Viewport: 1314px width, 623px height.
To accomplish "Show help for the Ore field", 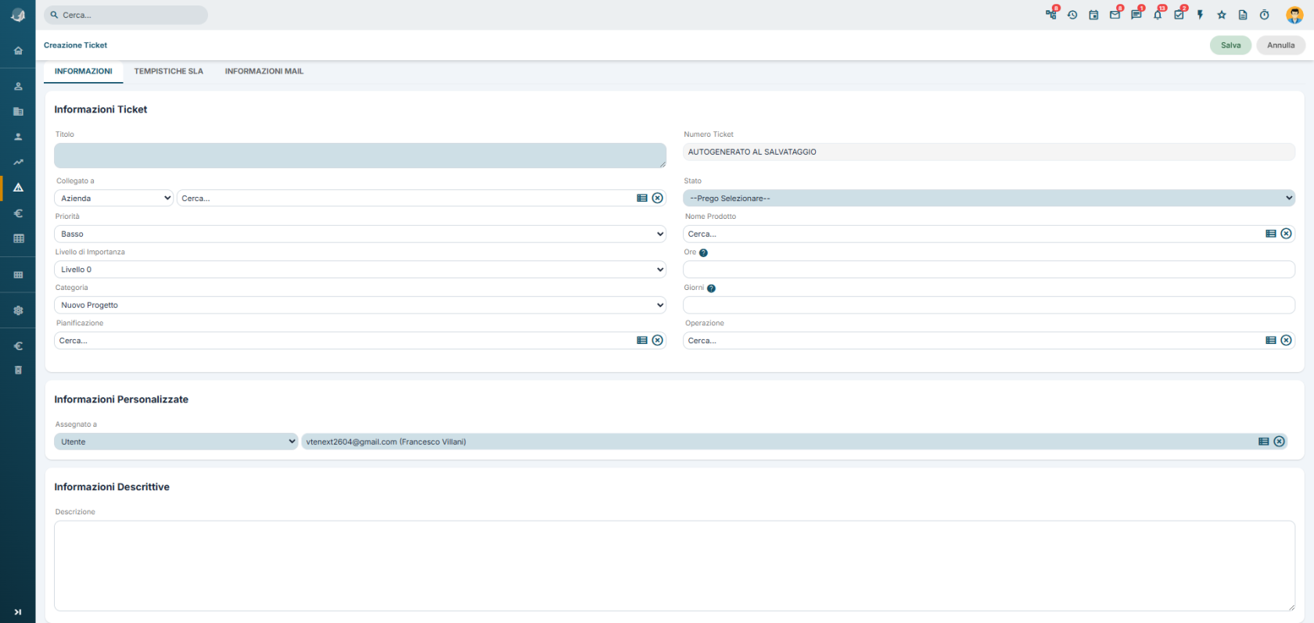I will pos(703,253).
